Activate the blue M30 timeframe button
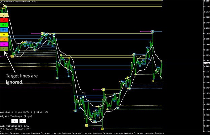This screenshot has width=210, height=135. (x=4, y=30)
